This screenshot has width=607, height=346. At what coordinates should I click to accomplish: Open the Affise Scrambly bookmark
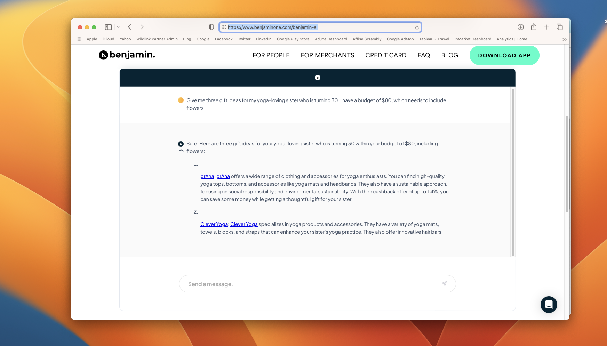[367, 39]
